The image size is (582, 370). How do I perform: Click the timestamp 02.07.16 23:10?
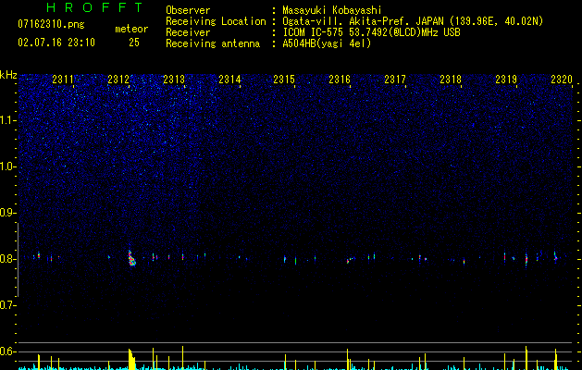(x=56, y=43)
